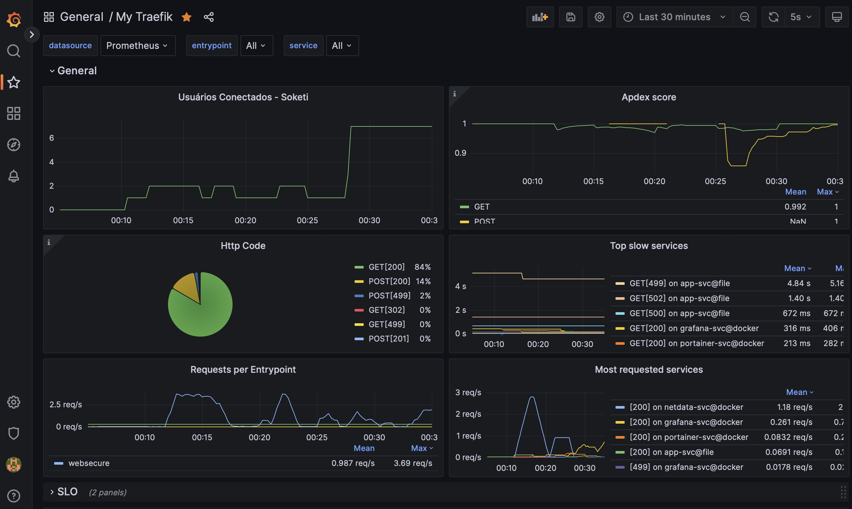Open Explore using the compass sidebar icon
The image size is (852, 509).
click(x=14, y=145)
